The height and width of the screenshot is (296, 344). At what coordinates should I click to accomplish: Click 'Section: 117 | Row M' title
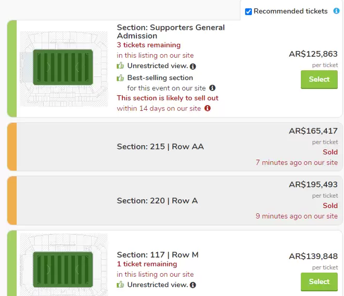coord(158,255)
